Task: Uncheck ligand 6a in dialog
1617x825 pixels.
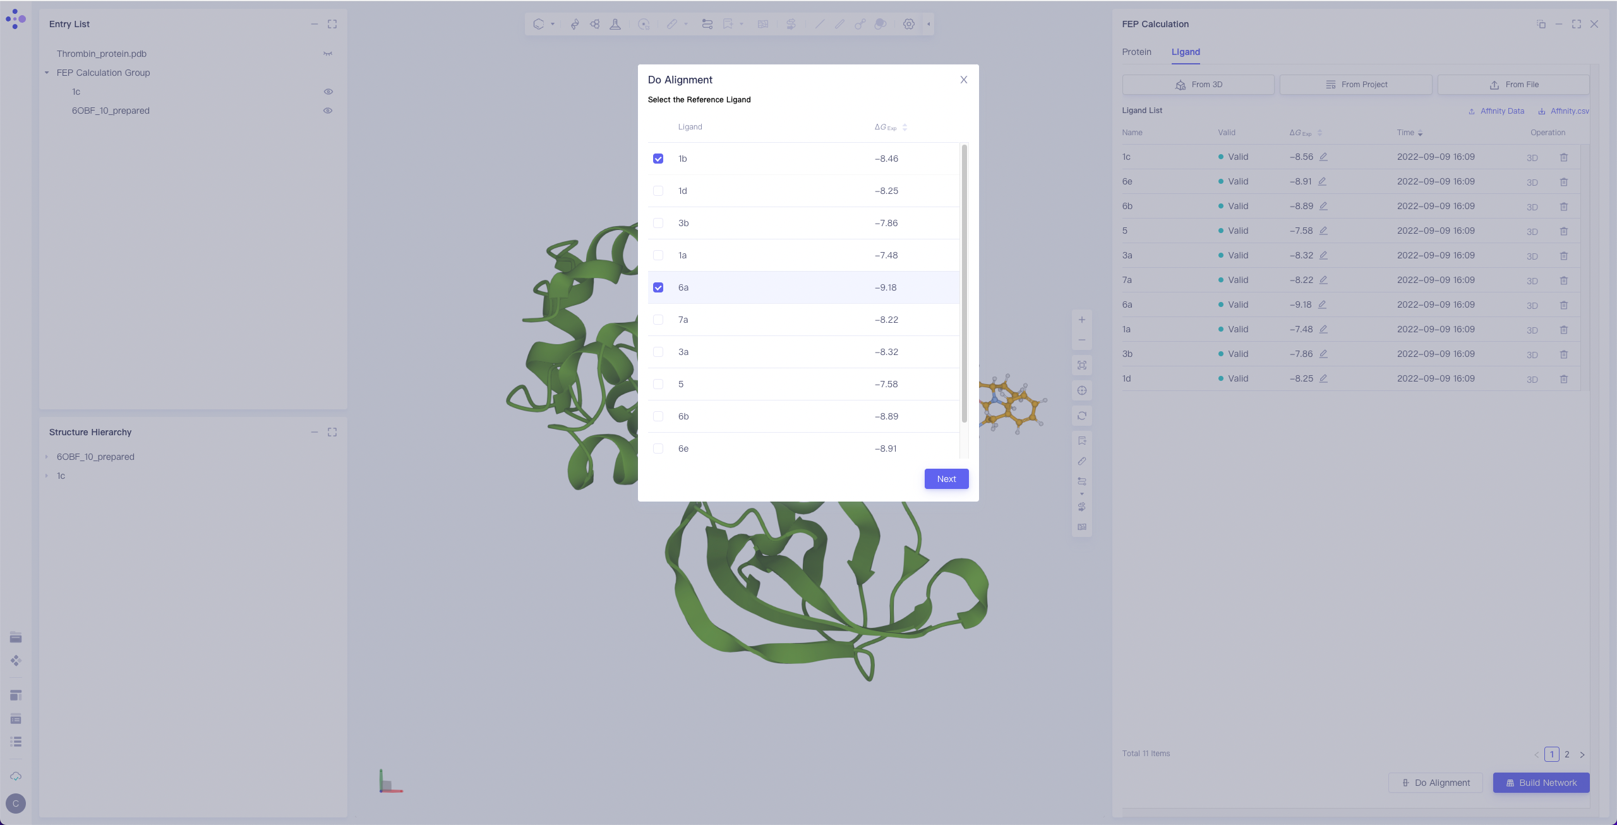Action: 658,287
